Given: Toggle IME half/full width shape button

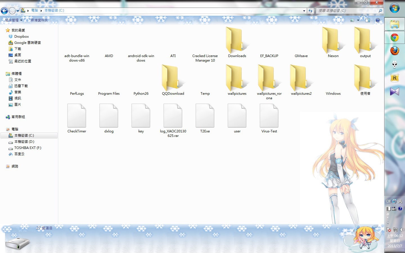Looking at the screenshot, I should pyautogui.click(x=388, y=209).
